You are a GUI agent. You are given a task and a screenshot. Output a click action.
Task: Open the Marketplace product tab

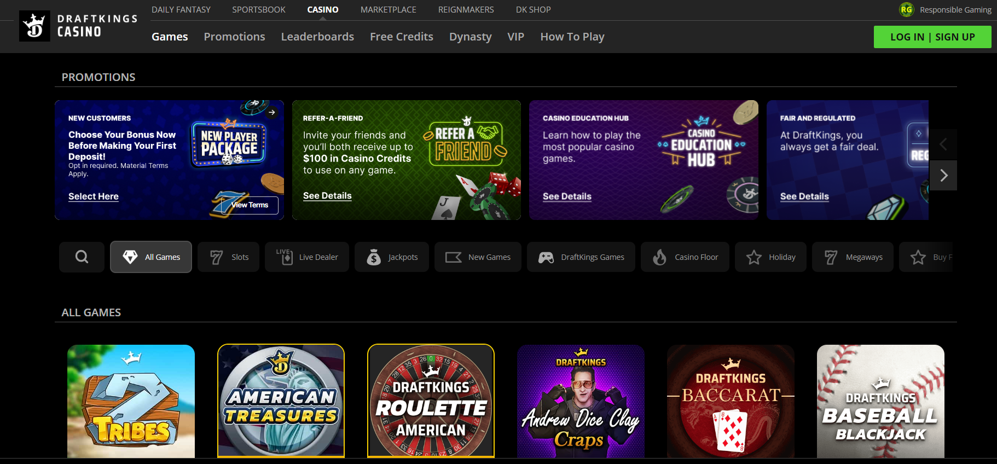389,10
